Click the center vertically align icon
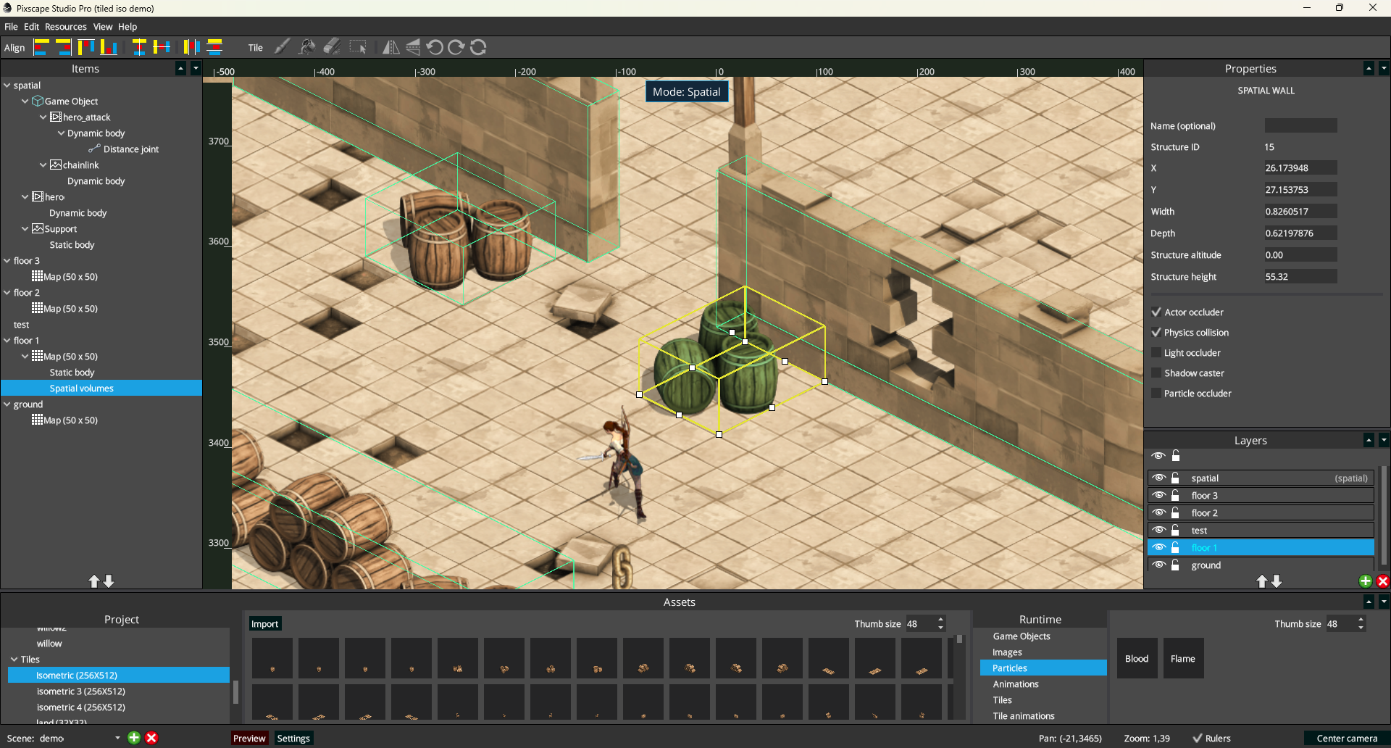The image size is (1391, 748). pos(162,47)
